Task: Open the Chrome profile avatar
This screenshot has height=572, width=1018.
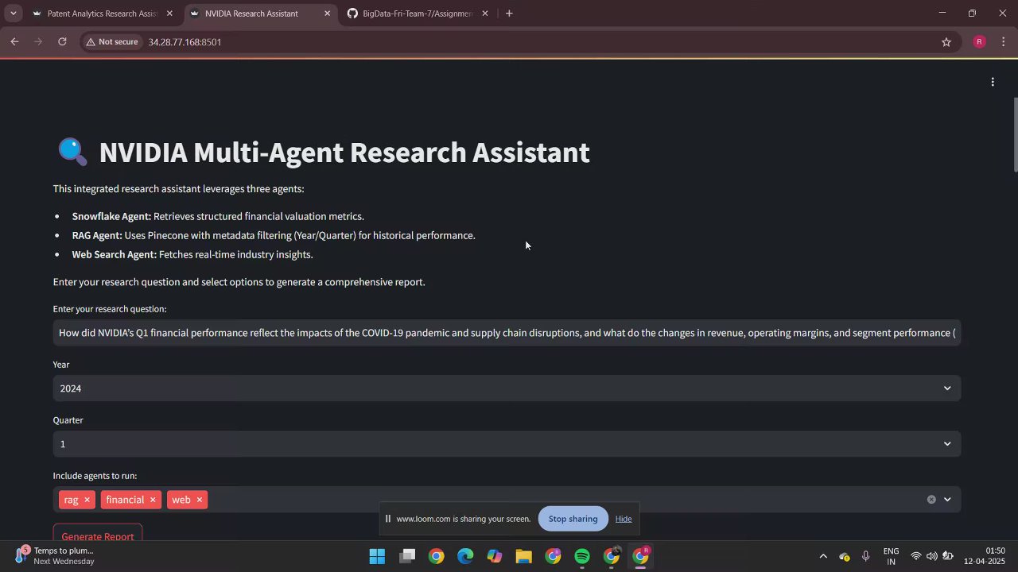Action: (x=979, y=42)
